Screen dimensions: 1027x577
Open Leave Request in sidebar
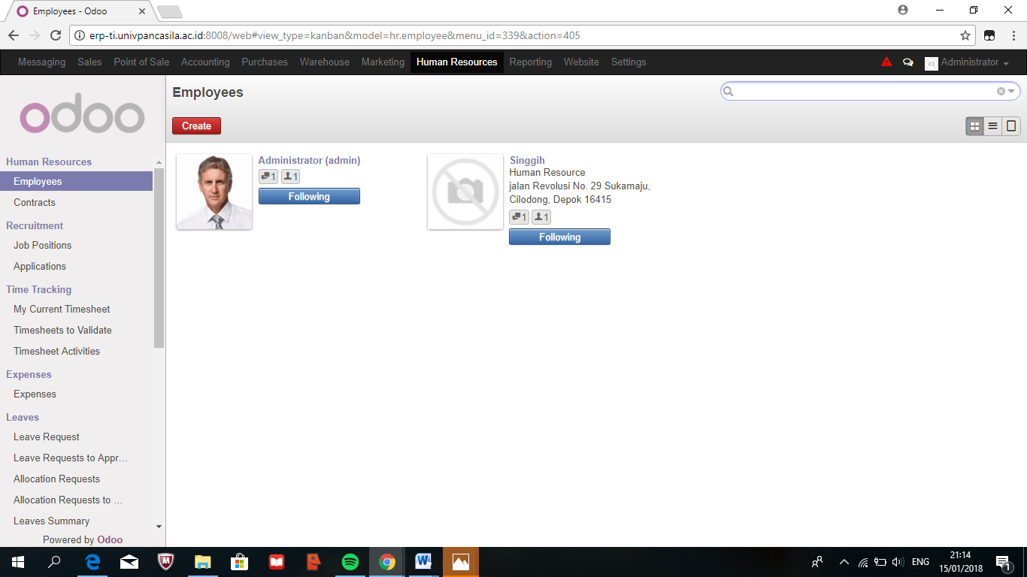pos(47,437)
